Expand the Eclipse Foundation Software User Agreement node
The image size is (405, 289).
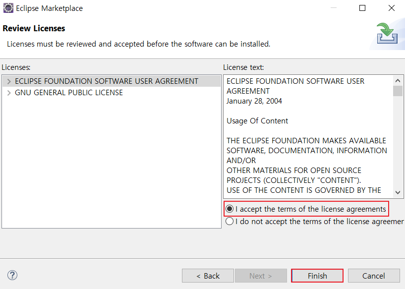pyautogui.click(x=9, y=81)
